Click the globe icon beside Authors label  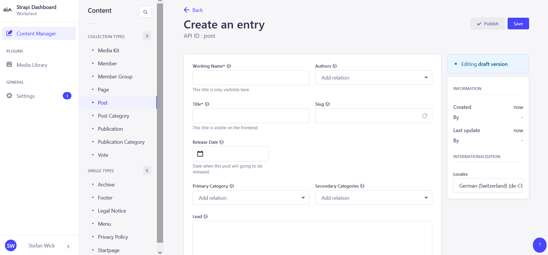[335, 66]
